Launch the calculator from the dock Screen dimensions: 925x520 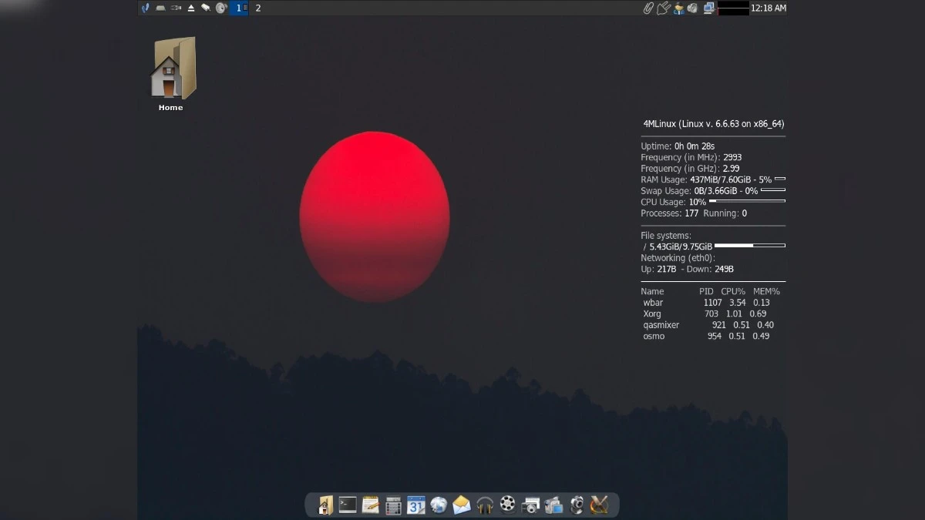click(393, 505)
